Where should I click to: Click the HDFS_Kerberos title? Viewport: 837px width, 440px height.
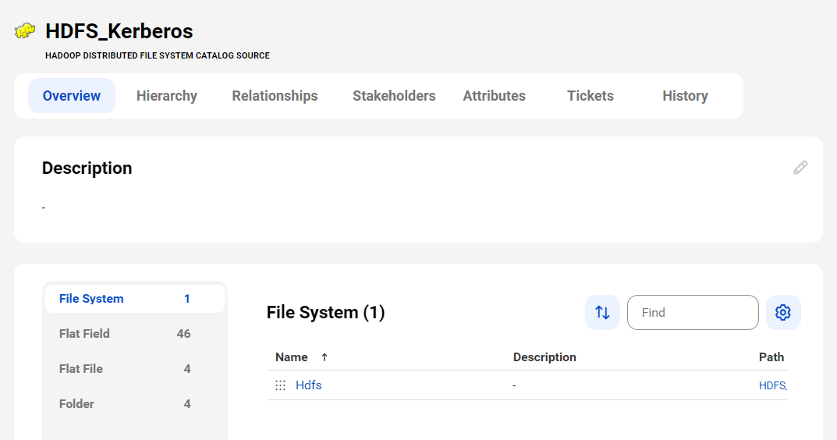click(119, 31)
